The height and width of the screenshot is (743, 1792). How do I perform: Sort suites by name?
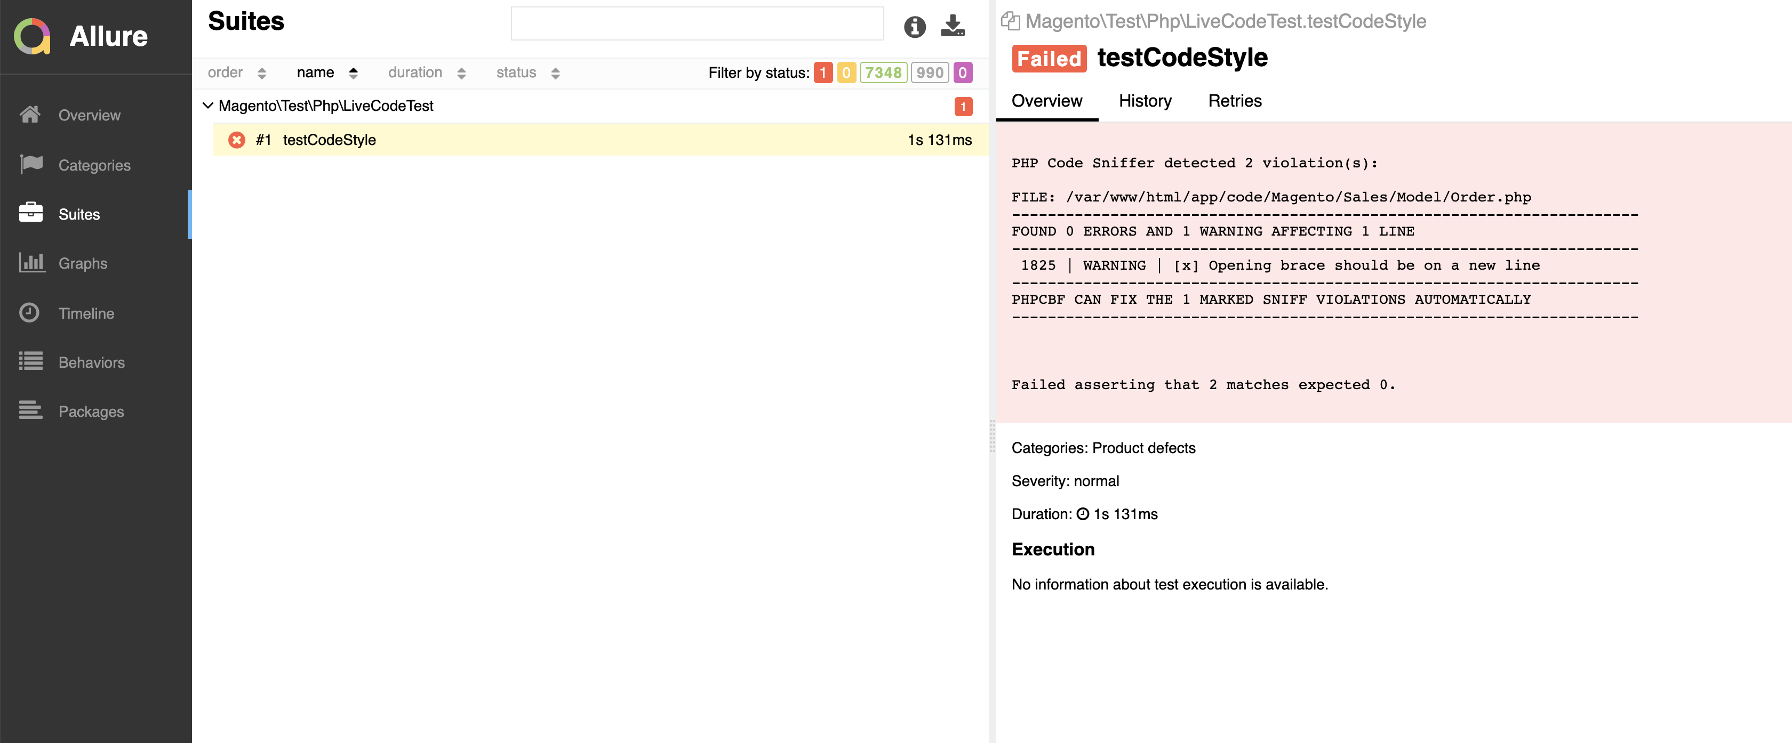tap(327, 72)
